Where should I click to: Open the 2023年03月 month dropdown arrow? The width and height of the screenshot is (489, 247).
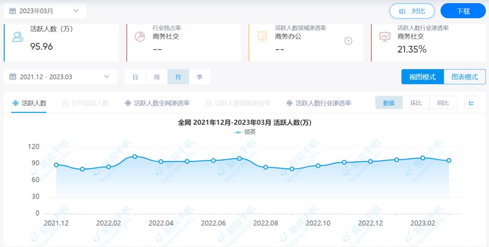tap(76, 11)
